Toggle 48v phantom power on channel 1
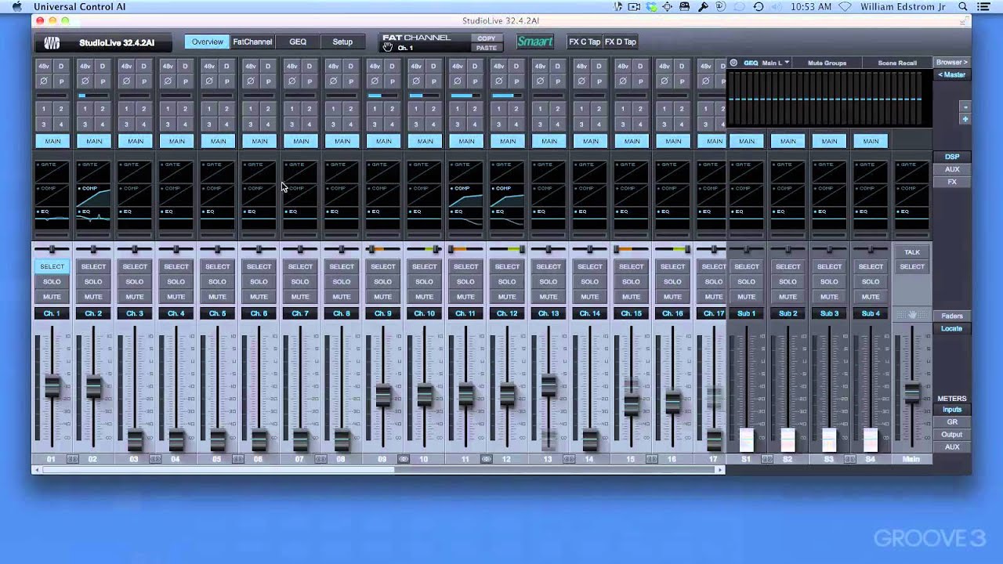 click(44, 66)
